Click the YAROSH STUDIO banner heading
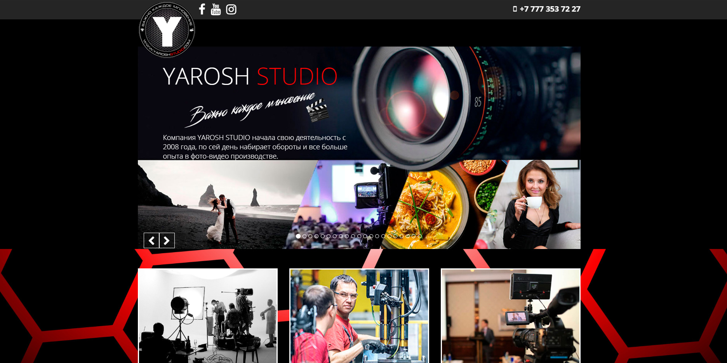 coord(250,76)
